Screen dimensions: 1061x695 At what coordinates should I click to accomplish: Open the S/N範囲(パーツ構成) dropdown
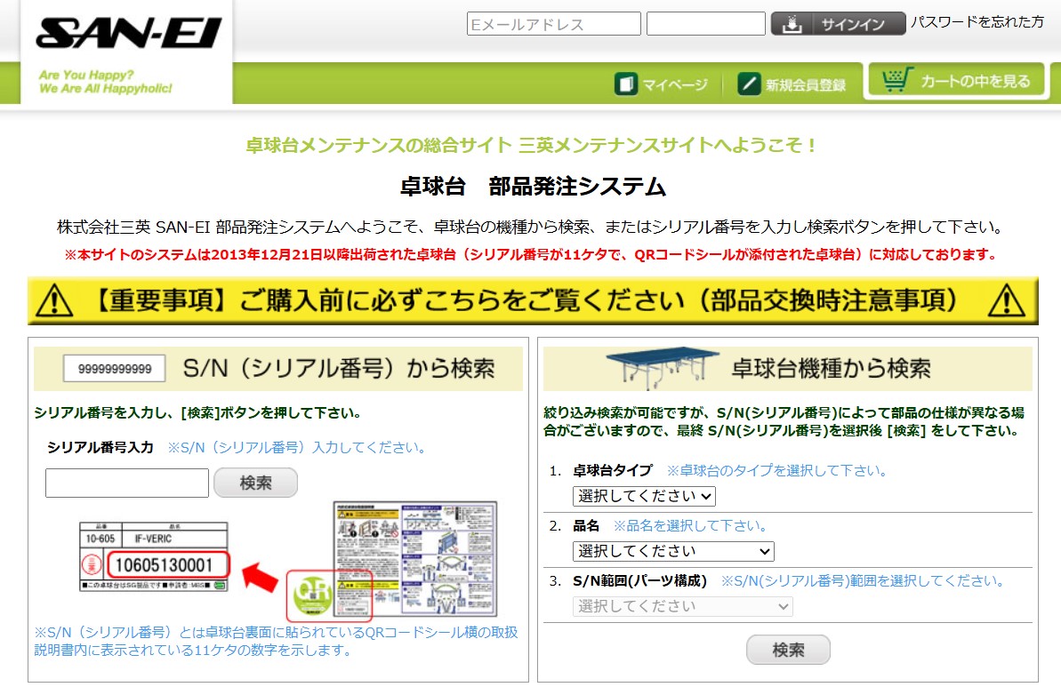pyautogui.click(x=683, y=606)
